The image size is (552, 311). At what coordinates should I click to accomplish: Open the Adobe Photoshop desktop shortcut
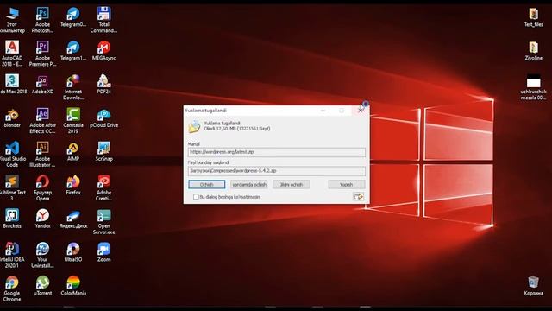pos(42,20)
